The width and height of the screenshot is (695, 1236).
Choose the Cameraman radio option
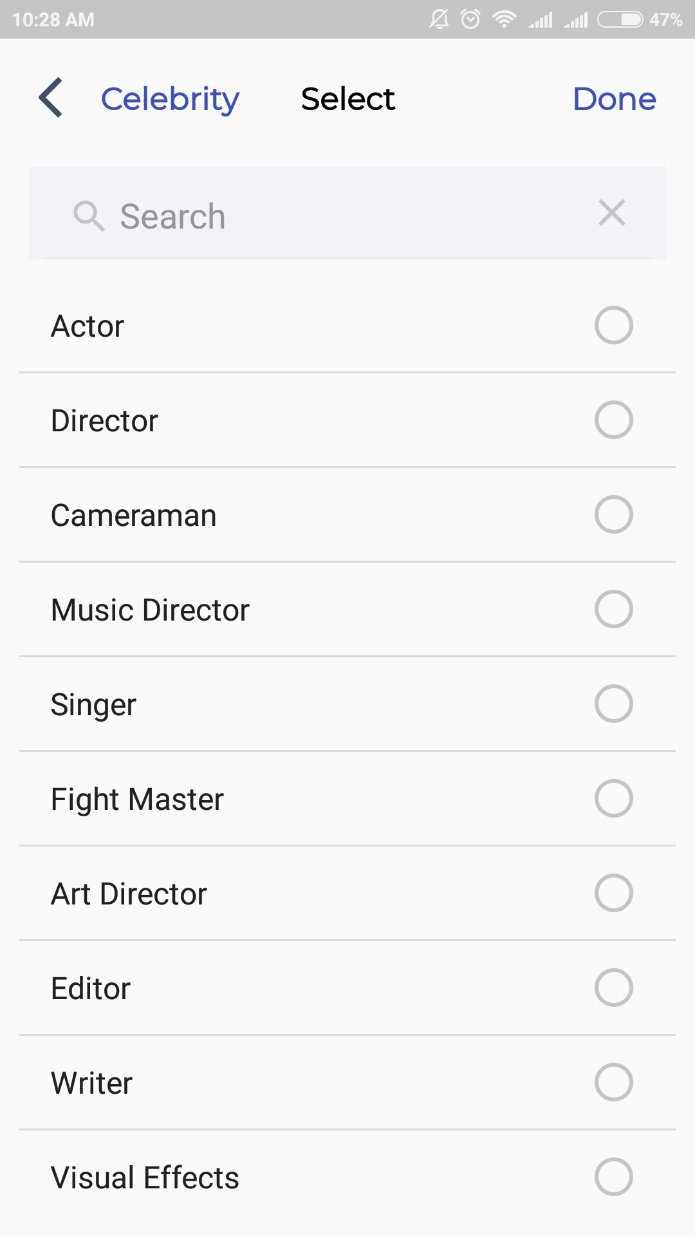tap(613, 514)
